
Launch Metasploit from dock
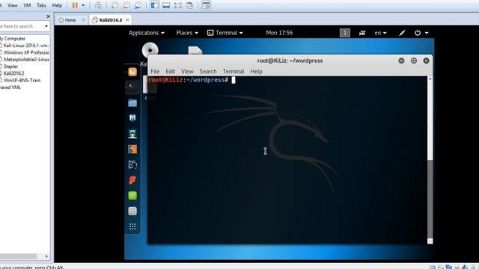pos(132,118)
